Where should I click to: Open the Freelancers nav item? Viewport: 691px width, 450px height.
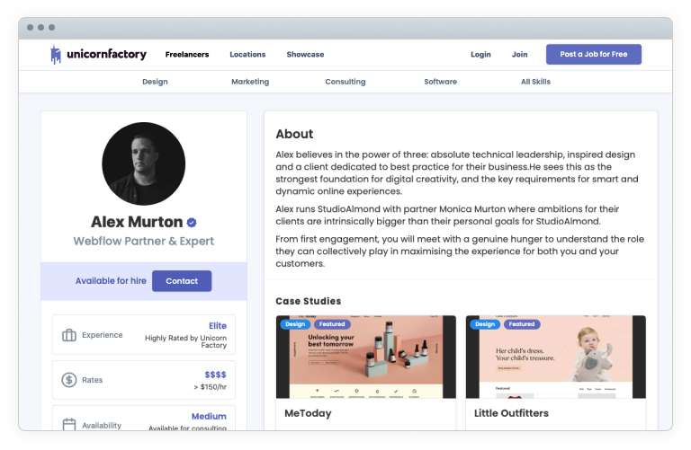click(187, 55)
